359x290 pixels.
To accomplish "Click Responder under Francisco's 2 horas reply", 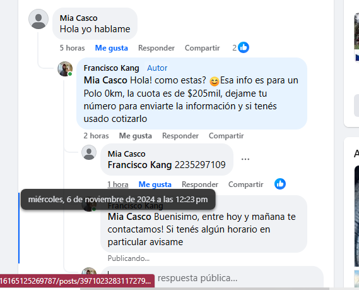I will (180, 136).
